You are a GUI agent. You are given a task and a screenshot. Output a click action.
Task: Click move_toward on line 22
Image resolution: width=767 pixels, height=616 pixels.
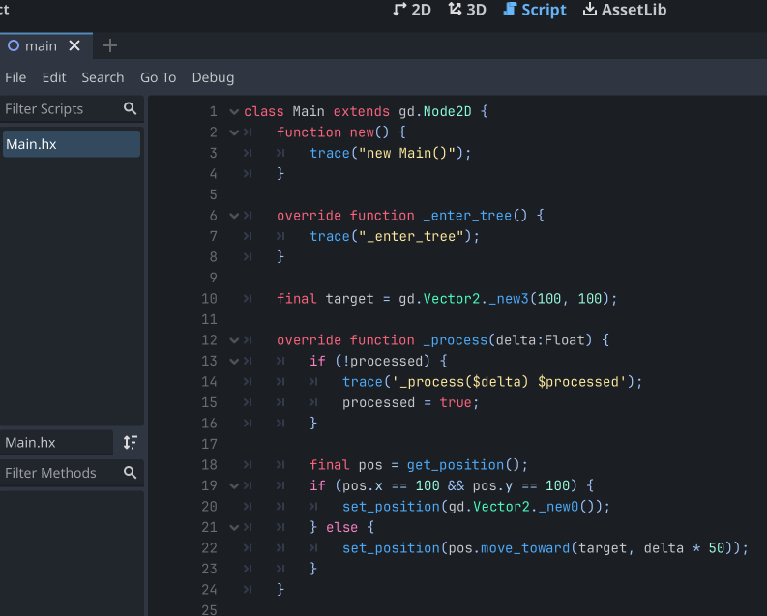(525, 548)
